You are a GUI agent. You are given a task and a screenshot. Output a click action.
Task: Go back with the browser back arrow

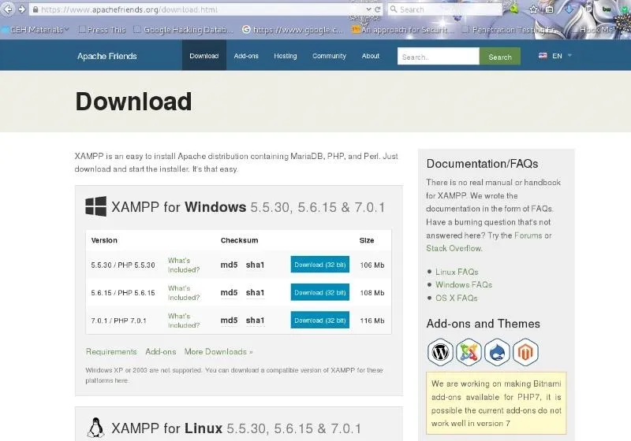click(x=8, y=9)
